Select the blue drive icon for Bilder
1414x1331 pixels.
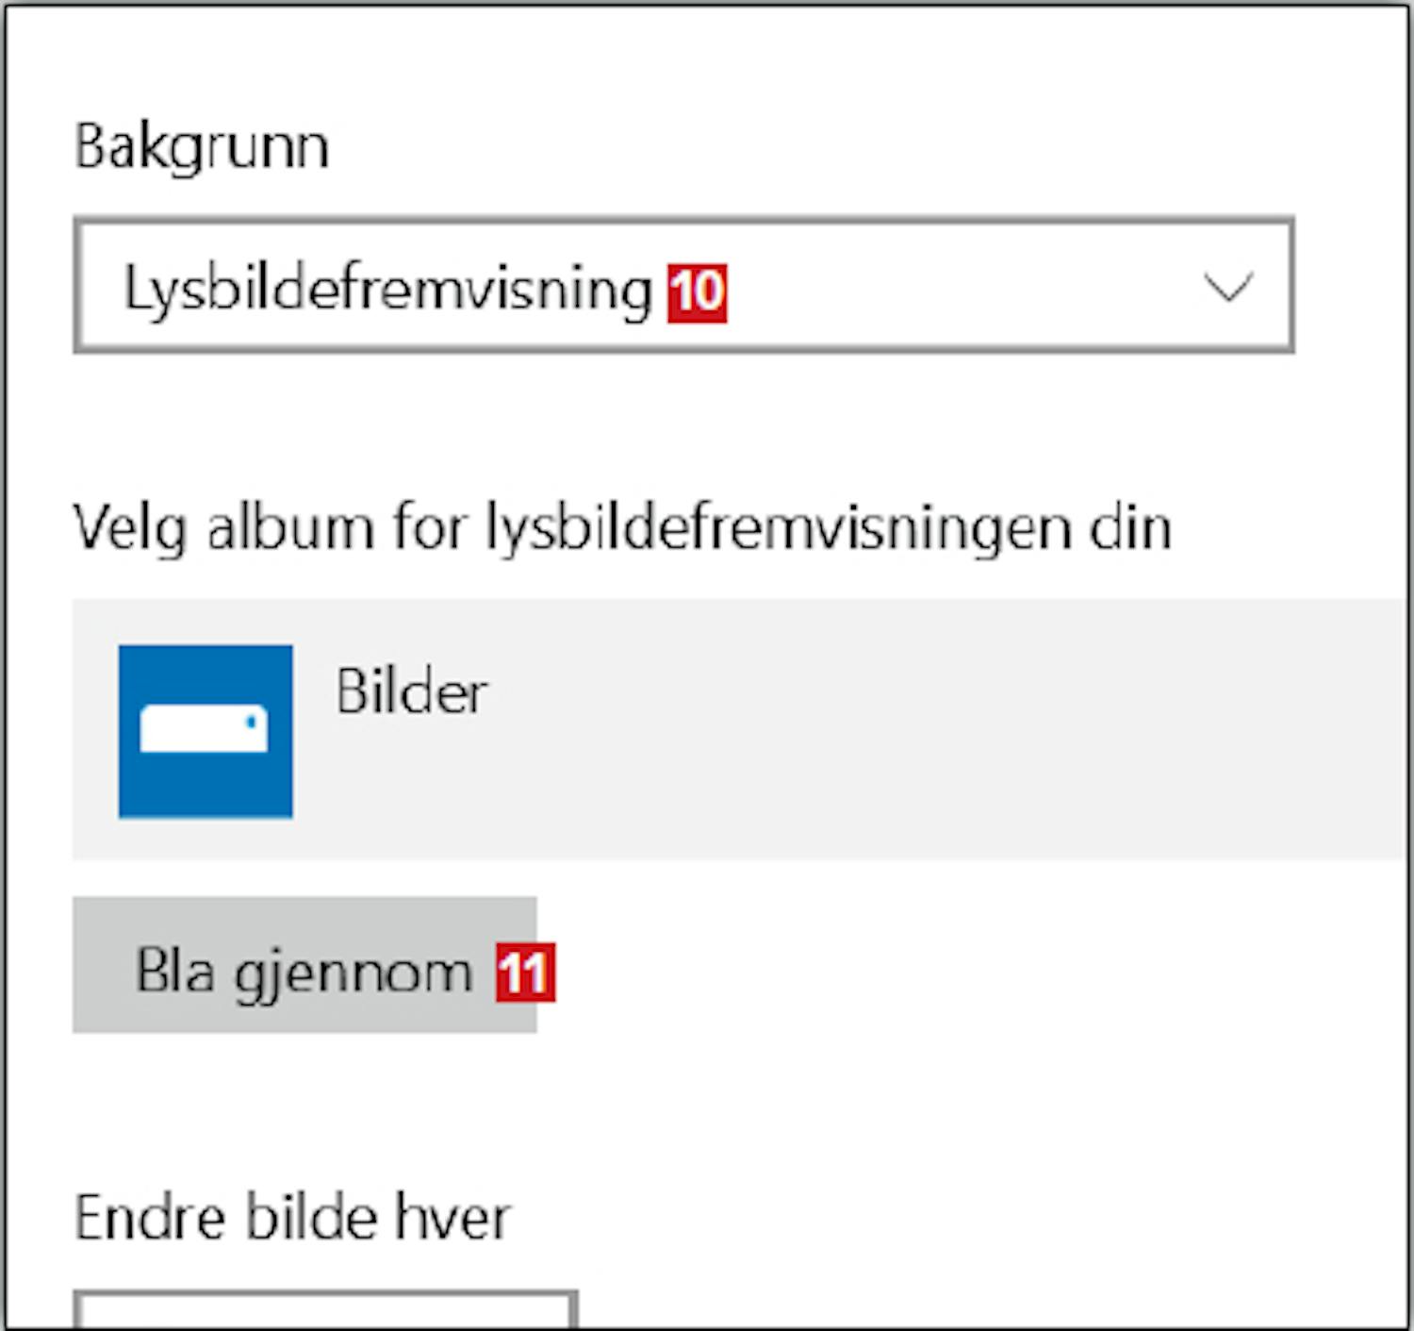click(206, 731)
